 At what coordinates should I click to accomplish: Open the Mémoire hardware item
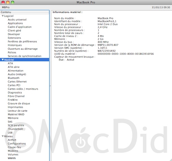tap(13, 118)
